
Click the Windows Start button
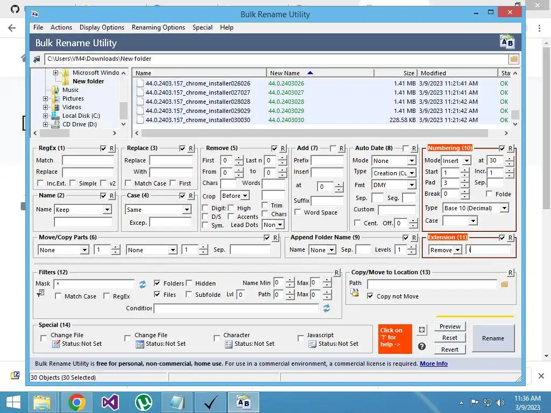tap(13, 402)
